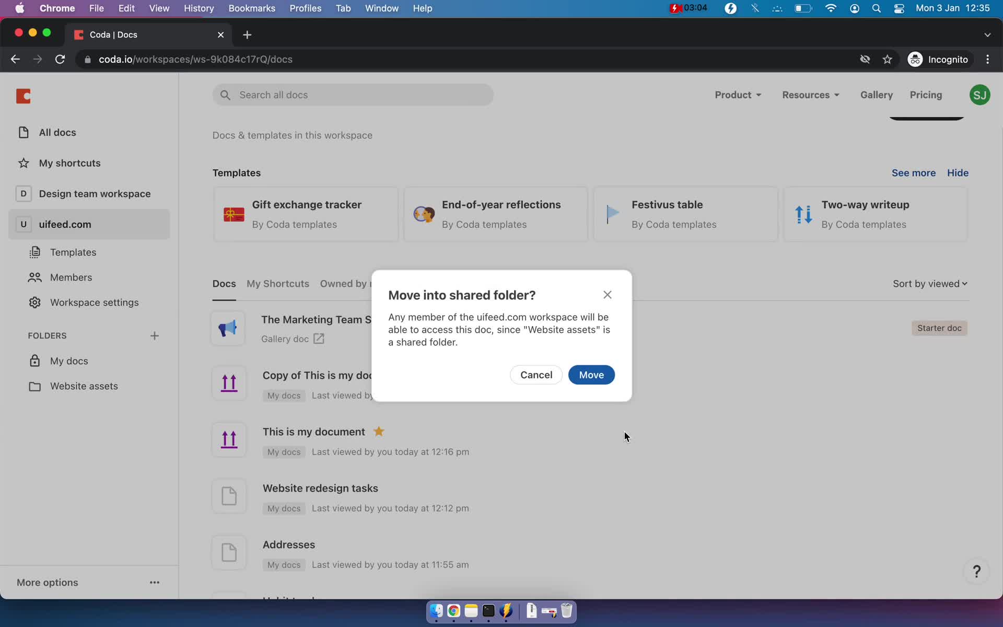Open the SJ user avatar menu
This screenshot has width=1003, height=627.
(979, 95)
